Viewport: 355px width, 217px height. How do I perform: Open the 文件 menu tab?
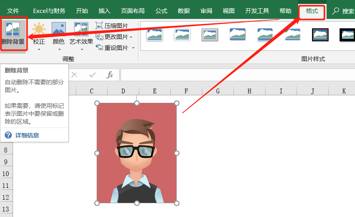[x=13, y=11]
